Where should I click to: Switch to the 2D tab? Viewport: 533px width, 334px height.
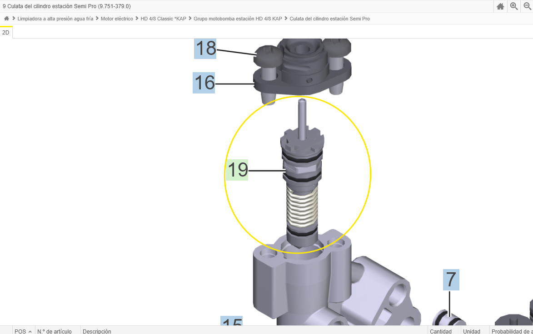click(6, 32)
